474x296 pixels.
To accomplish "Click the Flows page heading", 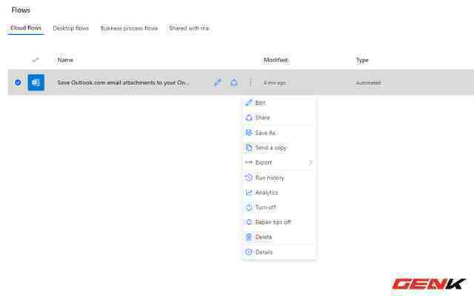I will click(x=21, y=10).
